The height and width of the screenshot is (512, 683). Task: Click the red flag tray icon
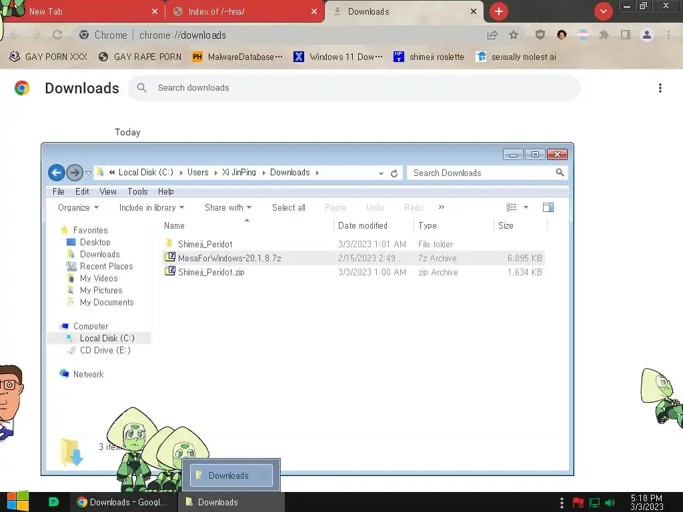578,503
